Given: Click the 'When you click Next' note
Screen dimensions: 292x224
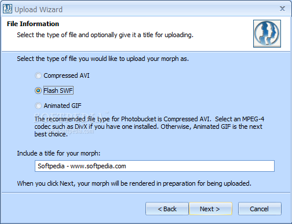Looking at the screenshot, I should click(x=134, y=183).
